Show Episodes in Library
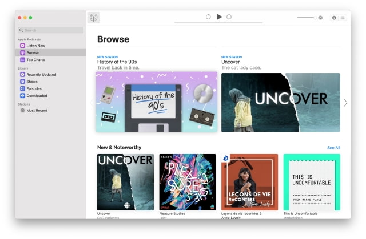The image size is (366, 239). (x=51, y=88)
